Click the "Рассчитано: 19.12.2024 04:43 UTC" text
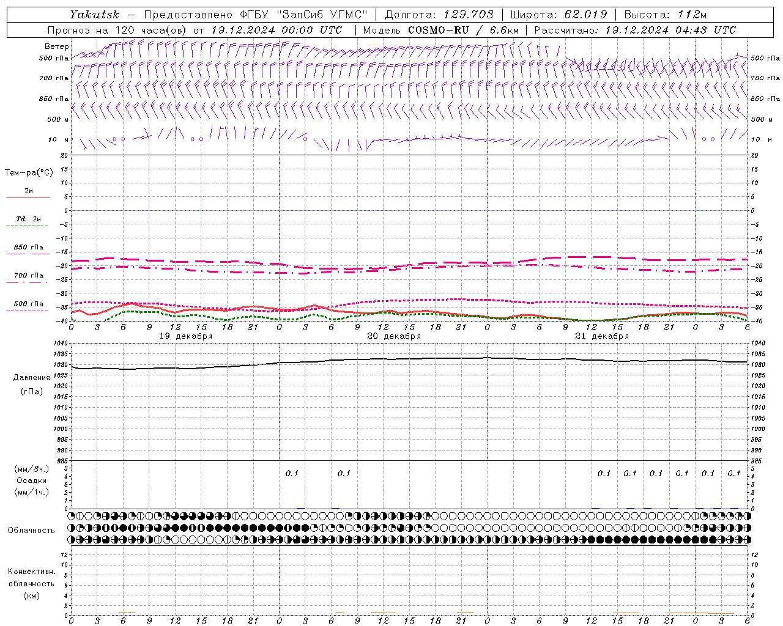 (x=635, y=30)
